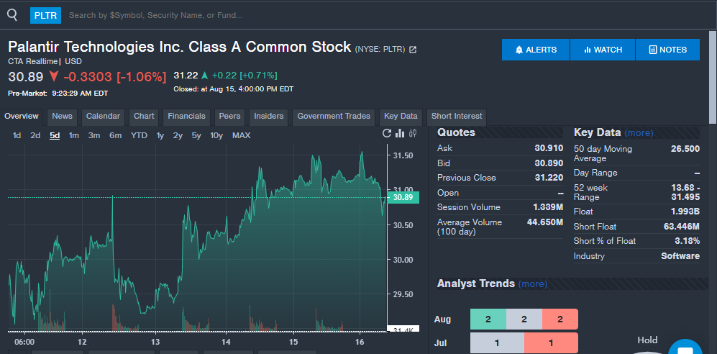Click the 50 day Moving Average value 26.500
This screenshot has width=717, height=354.
click(685, 149)
